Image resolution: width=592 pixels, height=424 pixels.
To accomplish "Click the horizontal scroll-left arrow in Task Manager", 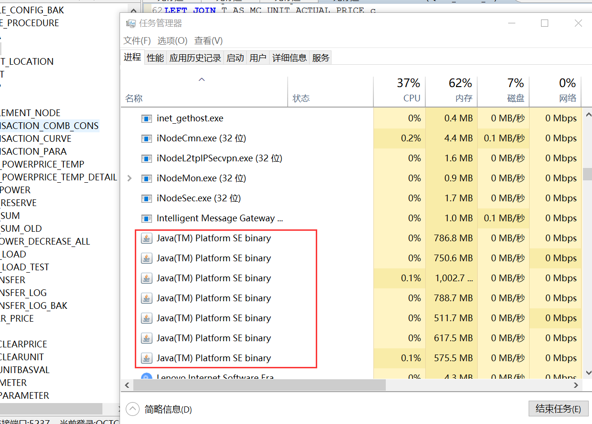I will [127, 385].
